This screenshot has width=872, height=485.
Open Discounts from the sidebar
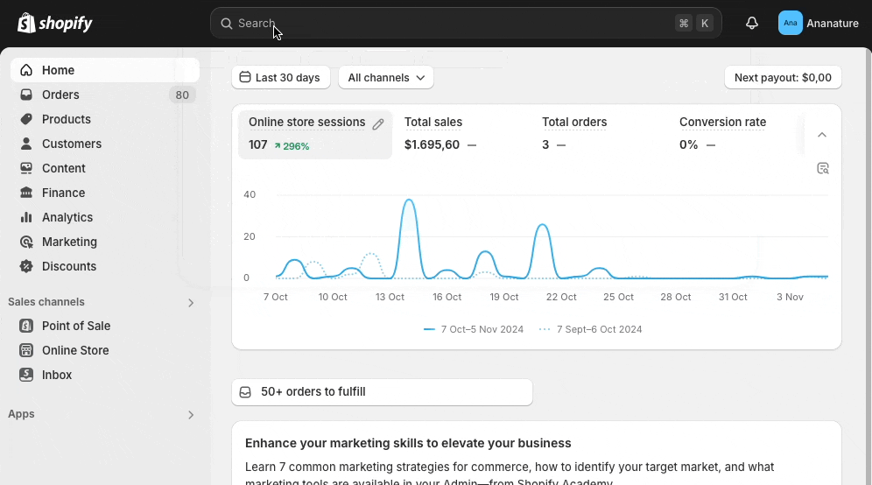68,266
